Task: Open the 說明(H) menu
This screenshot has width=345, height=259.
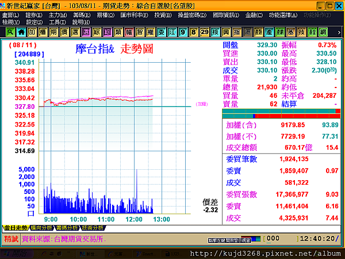Action: 81,22
